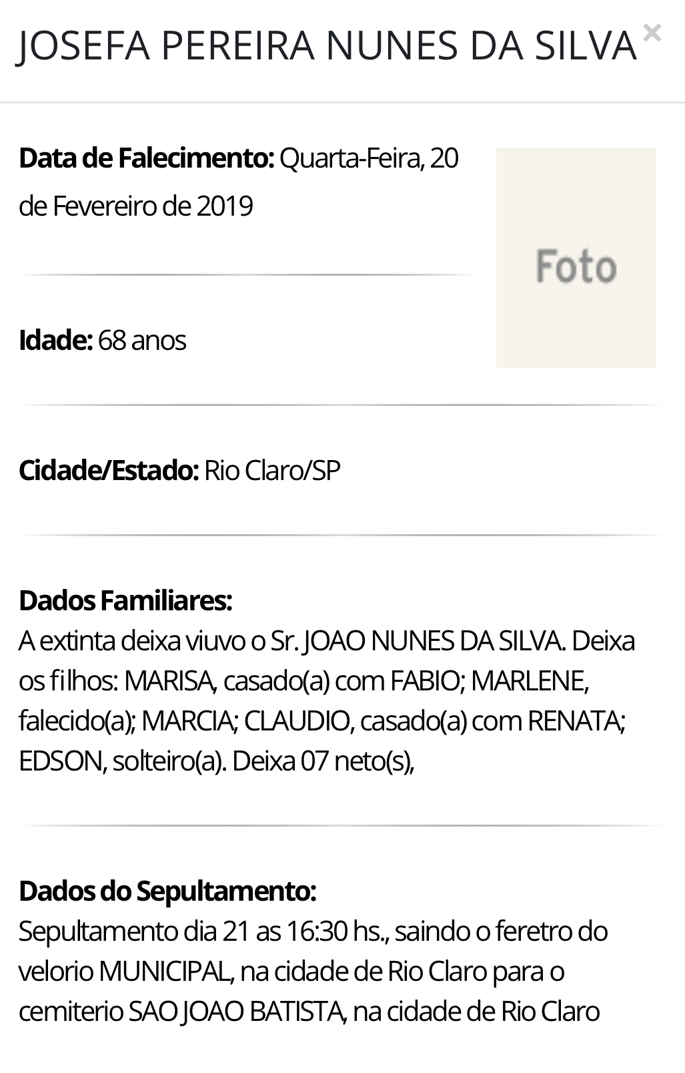Click the date text Quarta-Feira, 20
Image resolution: width=685 pixels, height=1073 pixels.
[x=369, y=158]
